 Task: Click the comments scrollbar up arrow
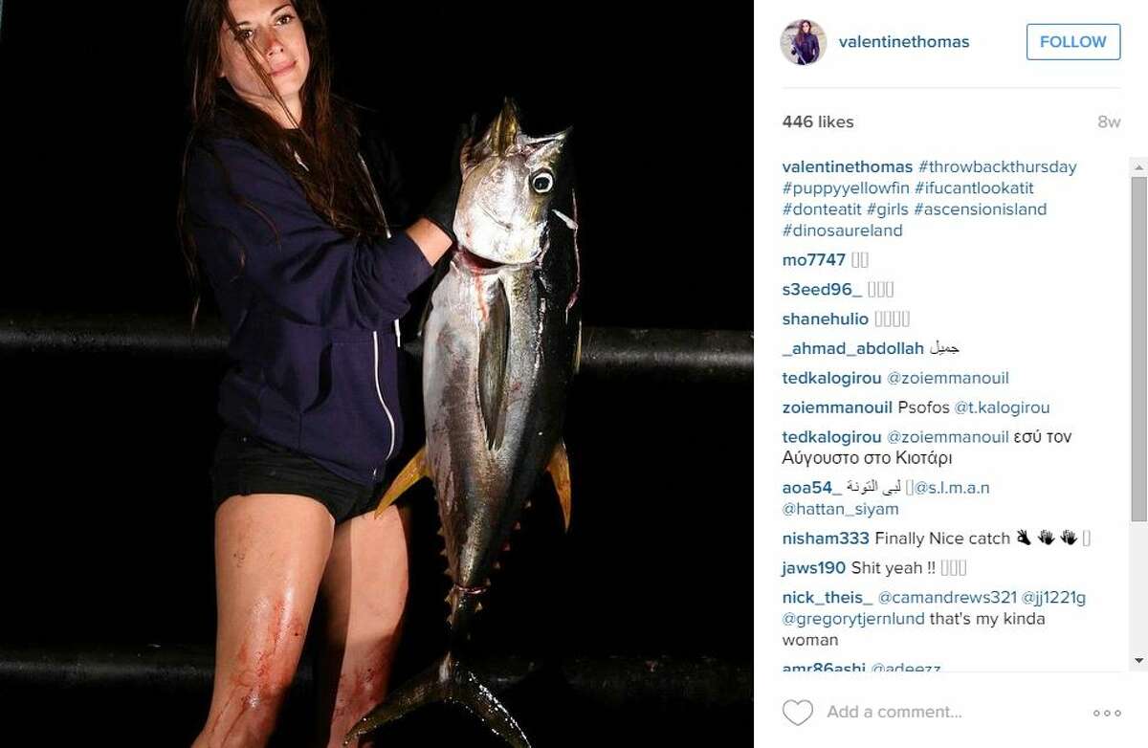point(1138,167)
